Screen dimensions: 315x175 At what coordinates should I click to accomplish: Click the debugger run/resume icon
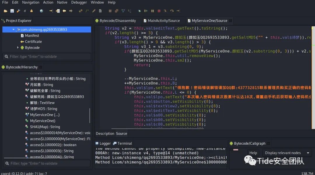tap(146, 11)
